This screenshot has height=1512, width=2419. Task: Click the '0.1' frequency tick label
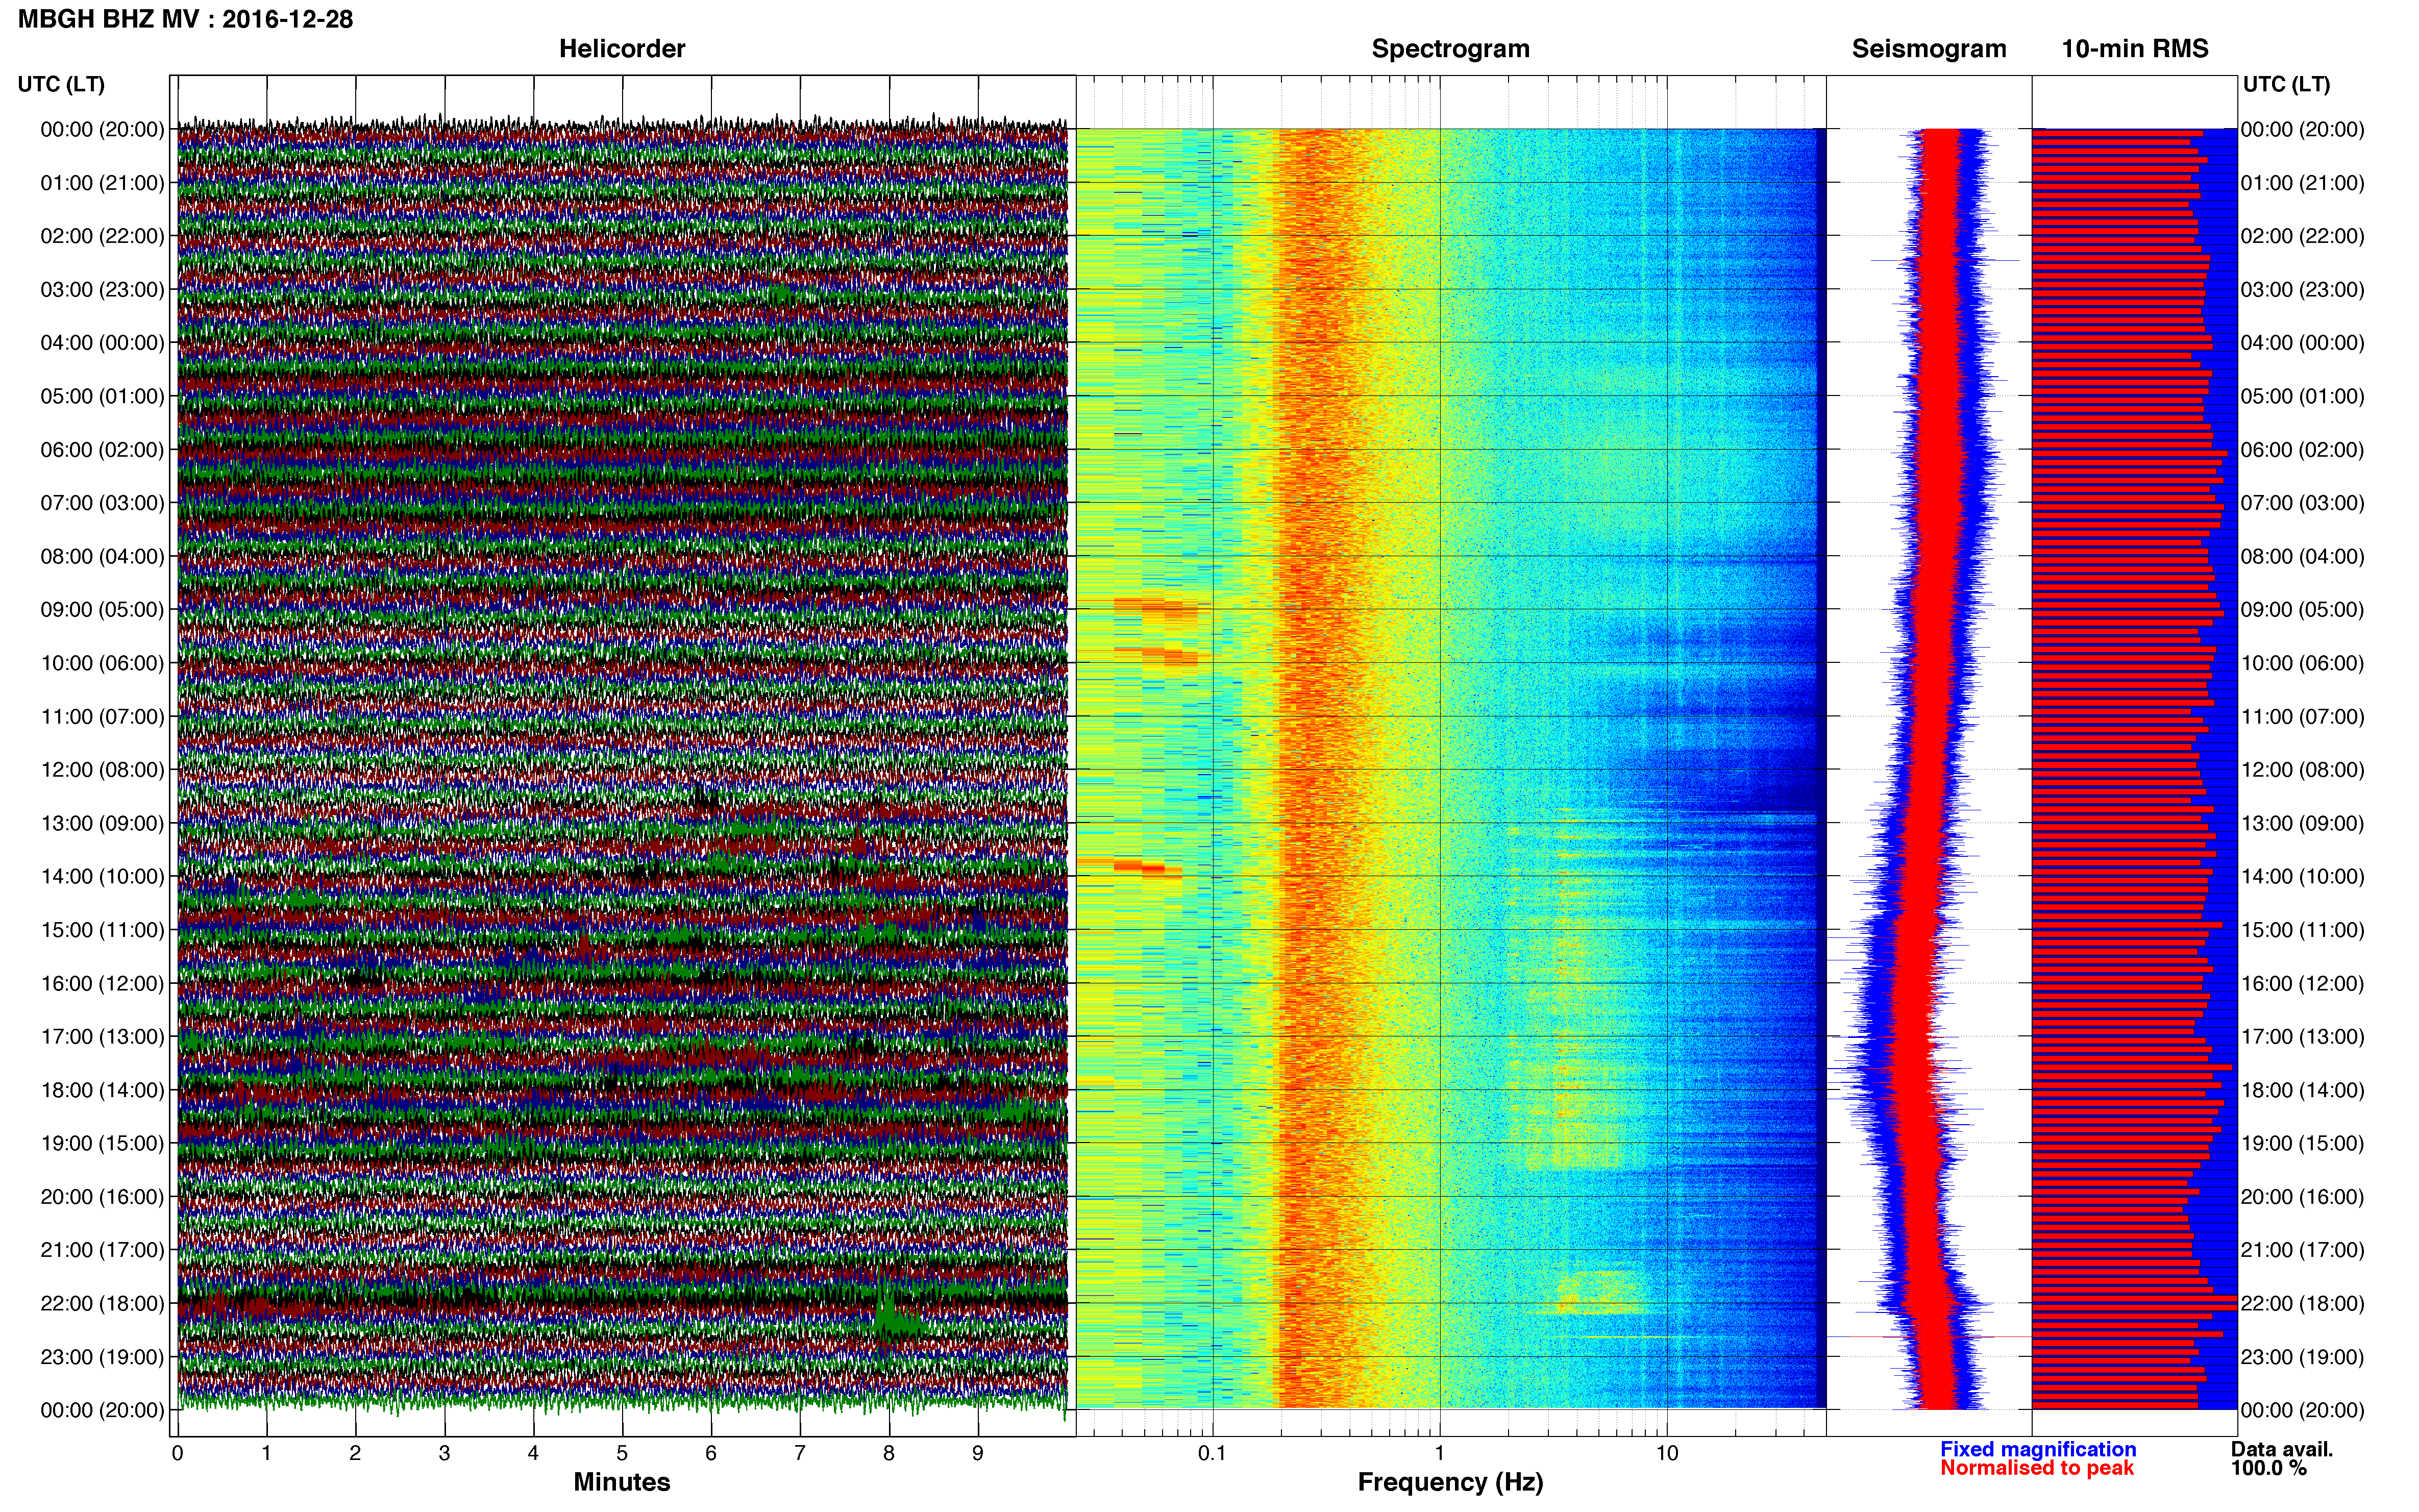click(1212, 1453)
